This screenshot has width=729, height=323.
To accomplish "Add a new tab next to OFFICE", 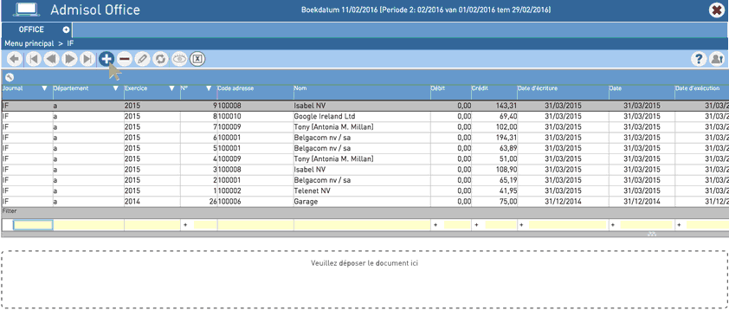I will (66, 29).
